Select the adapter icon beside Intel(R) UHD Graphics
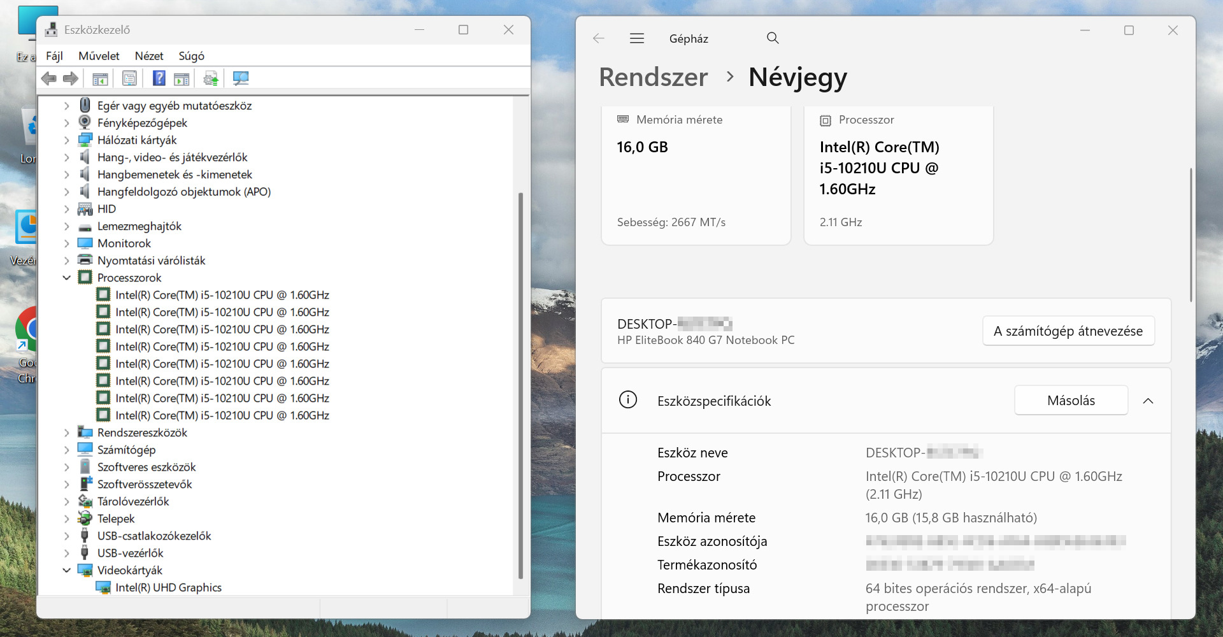1223x637 pixels. (x=103, y=587)
